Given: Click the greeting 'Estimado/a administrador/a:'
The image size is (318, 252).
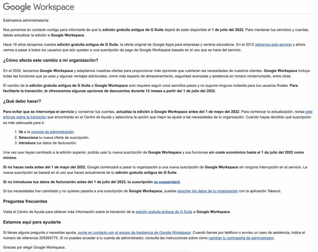Looking at the screenshot, I should pyautogui.click(x=26, y=20).
